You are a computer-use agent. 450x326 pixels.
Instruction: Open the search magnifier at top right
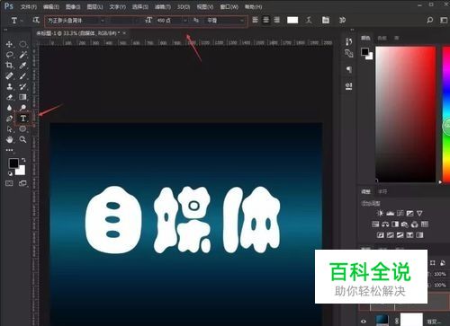coord(429,20)
